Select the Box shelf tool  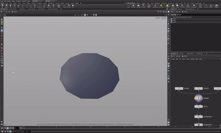2,6
